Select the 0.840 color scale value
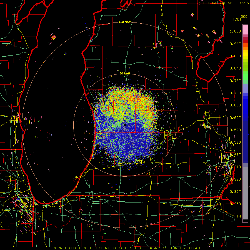The width and height of the screenshot is (250, 250). [x=235, y=68]
